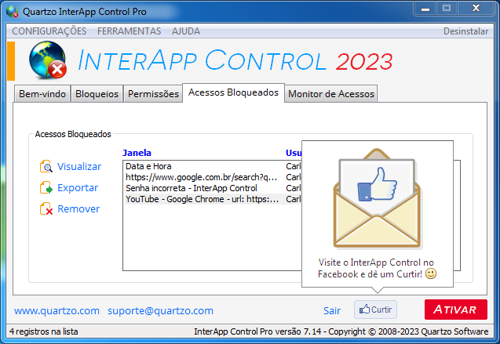Switch to the Bem-vindo tab
Viewport: 500px width, 344px height.
point(42,94)
